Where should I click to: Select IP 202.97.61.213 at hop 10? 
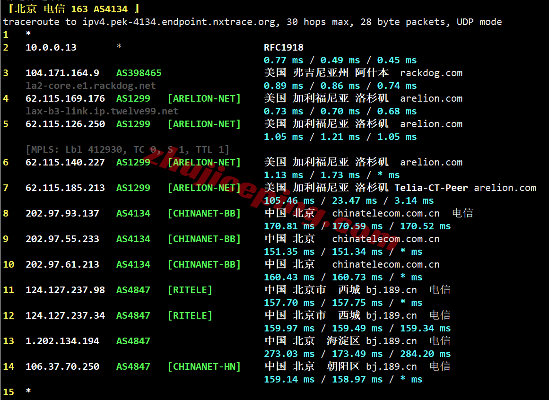pyautogui.click(x=62, y=265)
